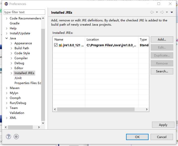
Task: Expand the Installed JREs node arrow
Action: coord(11,73)
